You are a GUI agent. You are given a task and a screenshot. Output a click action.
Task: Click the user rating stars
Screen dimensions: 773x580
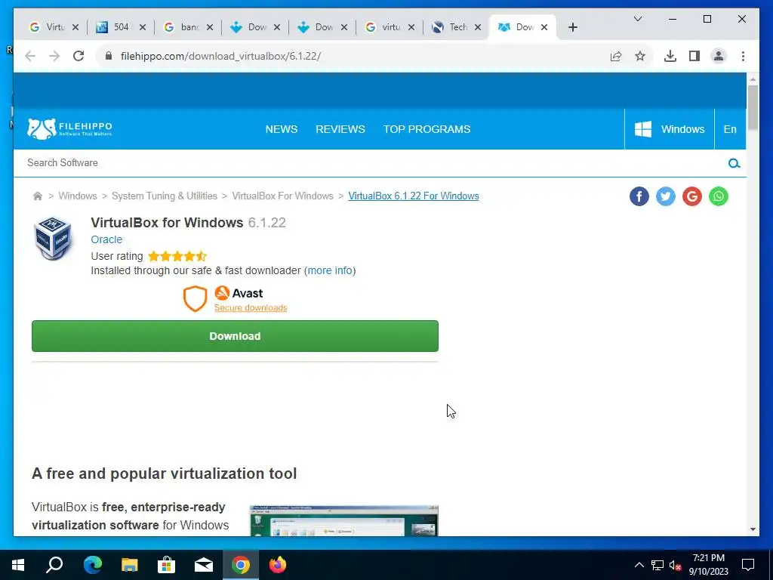point(177,257)
